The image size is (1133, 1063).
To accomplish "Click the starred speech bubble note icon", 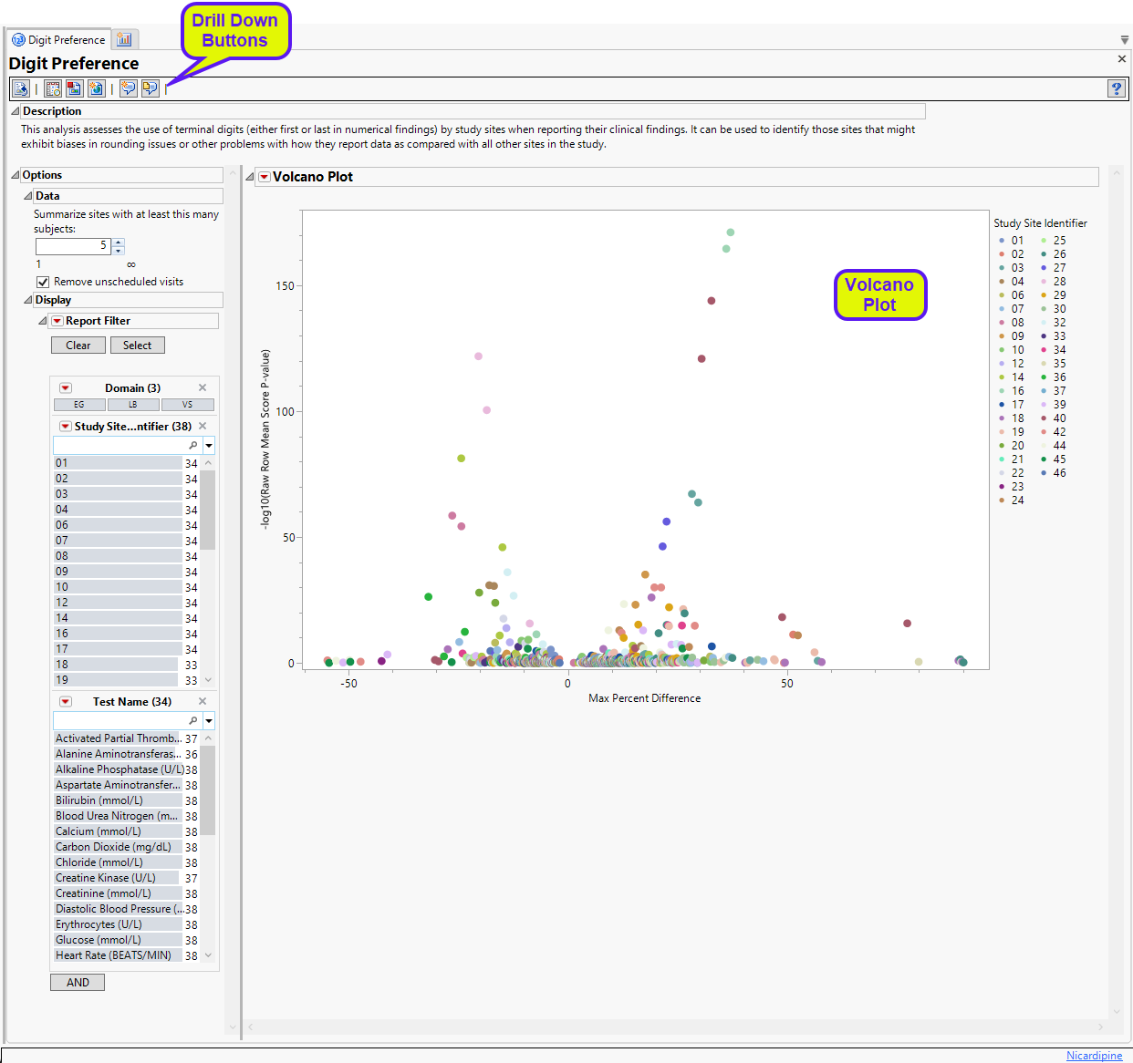I will click(x=129, y=88).
